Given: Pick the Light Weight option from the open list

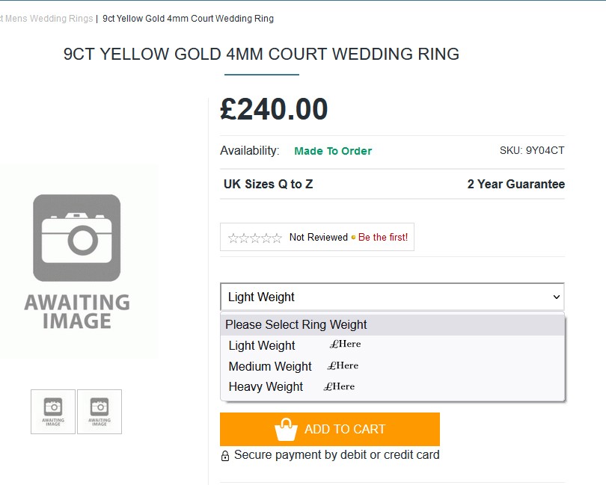Looking at the screenshot, I should 262,345.
